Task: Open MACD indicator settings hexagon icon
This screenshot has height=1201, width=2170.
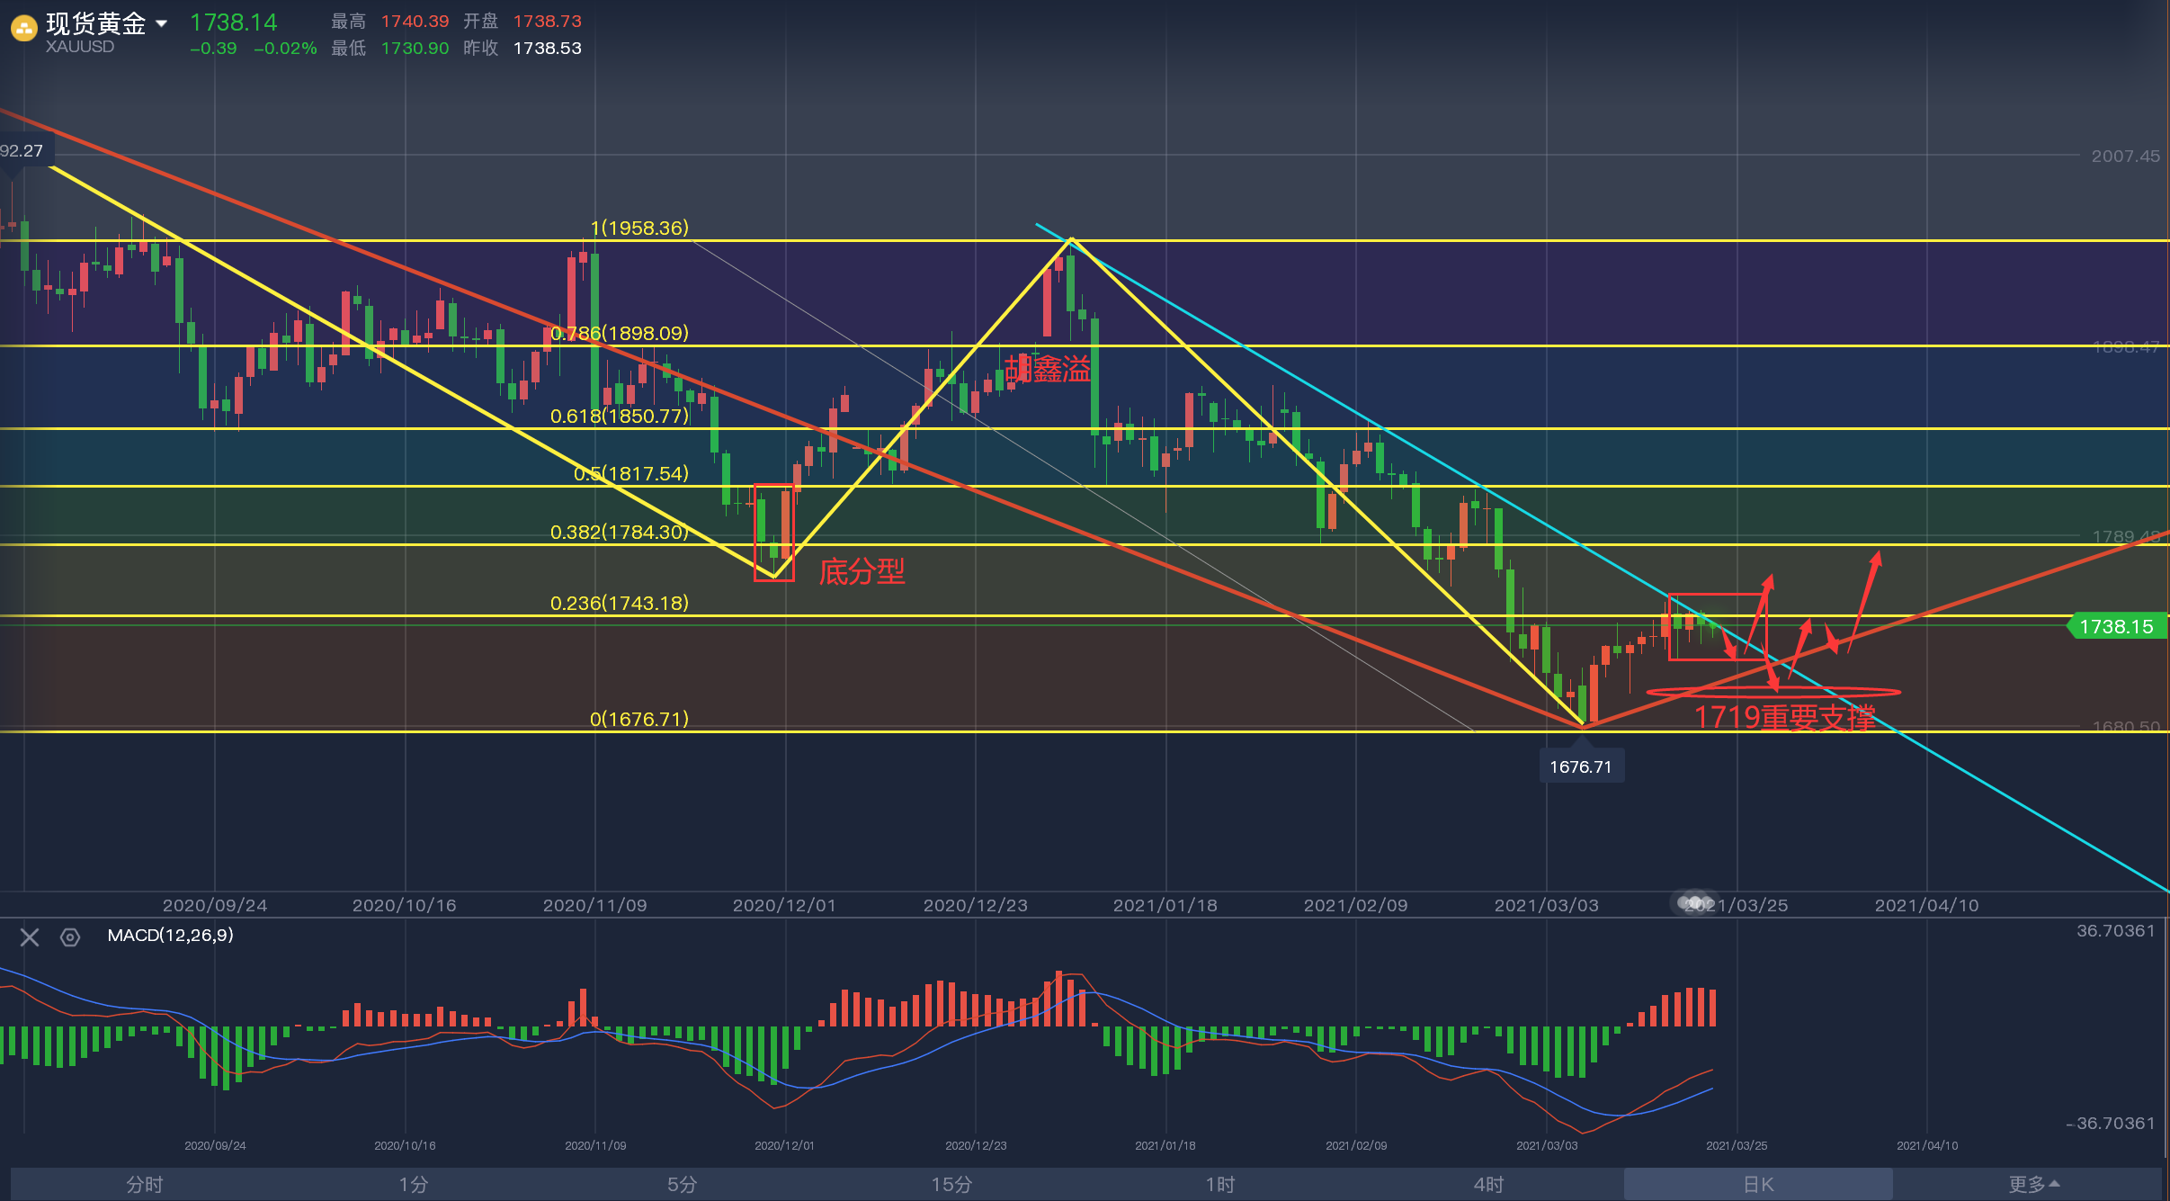Action: (70, 937)
